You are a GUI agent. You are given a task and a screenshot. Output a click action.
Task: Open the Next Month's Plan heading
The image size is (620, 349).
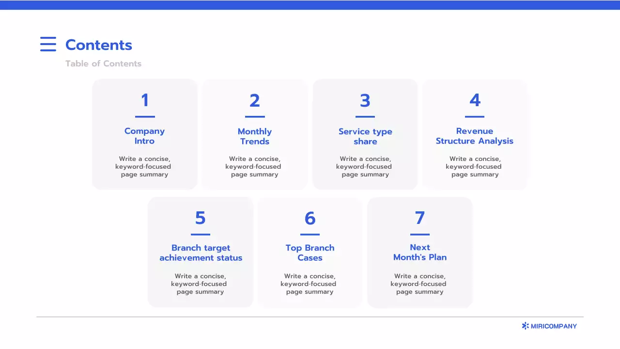[x=419, y=253]
